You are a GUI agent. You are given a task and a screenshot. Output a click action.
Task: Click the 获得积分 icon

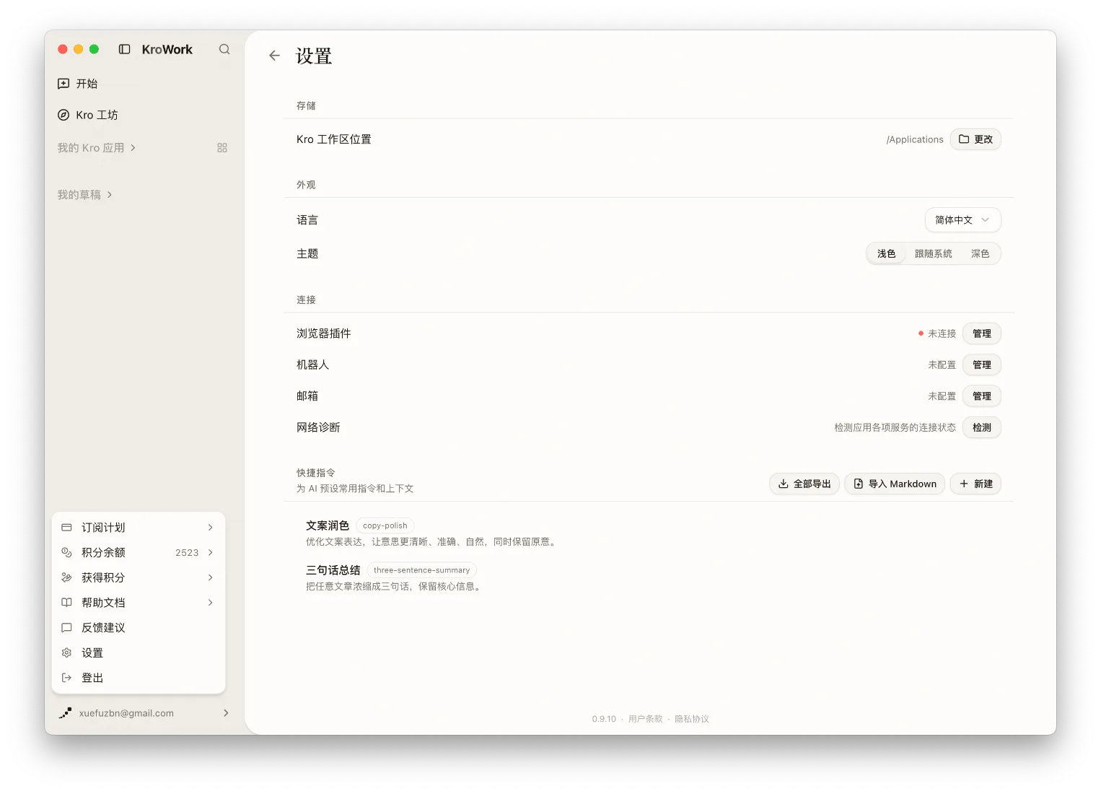66,577
